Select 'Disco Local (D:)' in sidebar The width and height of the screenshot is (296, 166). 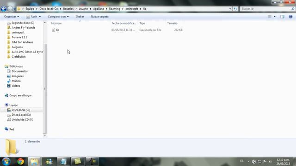click(x=21, y=115)
